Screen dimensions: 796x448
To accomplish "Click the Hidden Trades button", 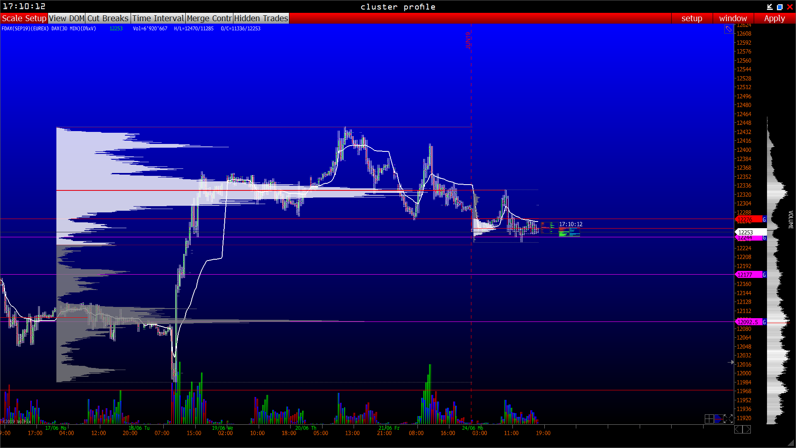I will click(261, 18).
